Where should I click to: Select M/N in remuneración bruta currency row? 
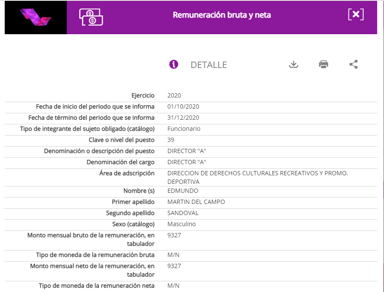pyautogui.click(x=173, y=255)
